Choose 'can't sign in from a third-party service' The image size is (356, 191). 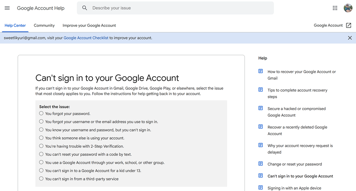(41, 179)
